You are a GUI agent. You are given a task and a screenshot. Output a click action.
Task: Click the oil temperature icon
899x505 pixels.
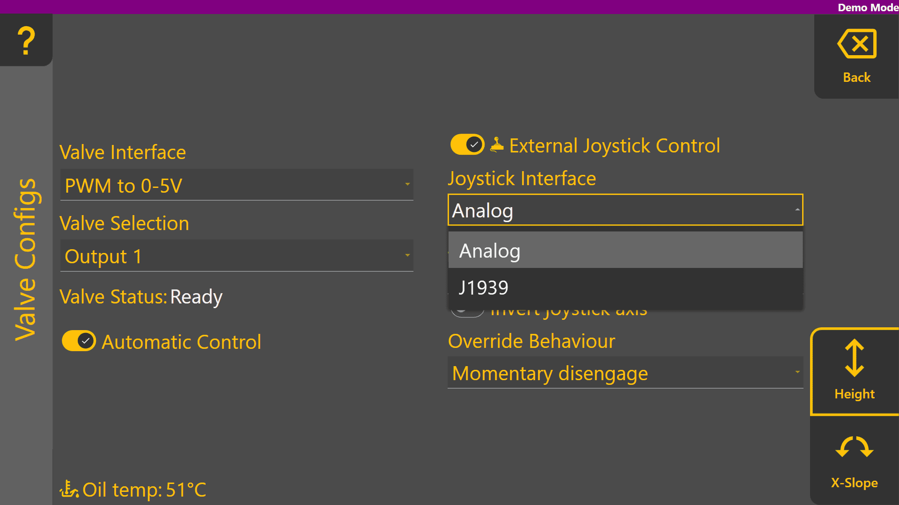click(x=69, y=490)
